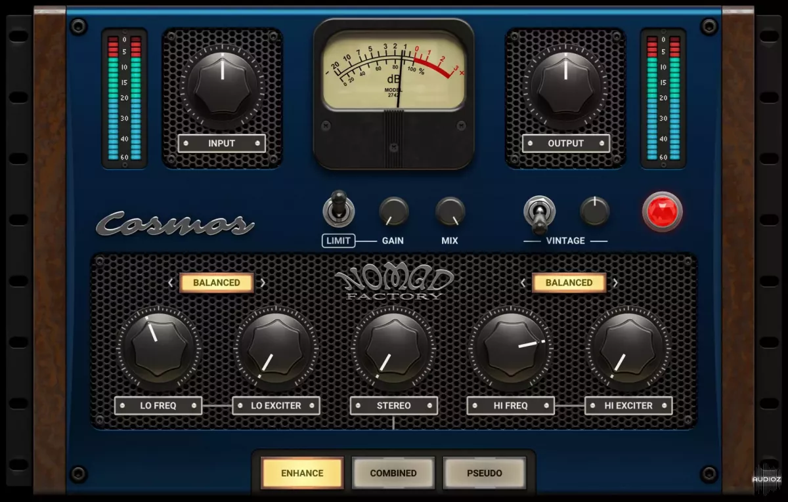Viewport: 788px width, 502px height.
Task: Click right arrow beside right Balanced selector
Action: point(615,283)
